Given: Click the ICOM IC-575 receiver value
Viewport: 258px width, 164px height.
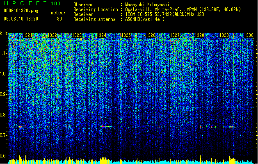Looking at the screenshot, I should click(x=164, y=14).
